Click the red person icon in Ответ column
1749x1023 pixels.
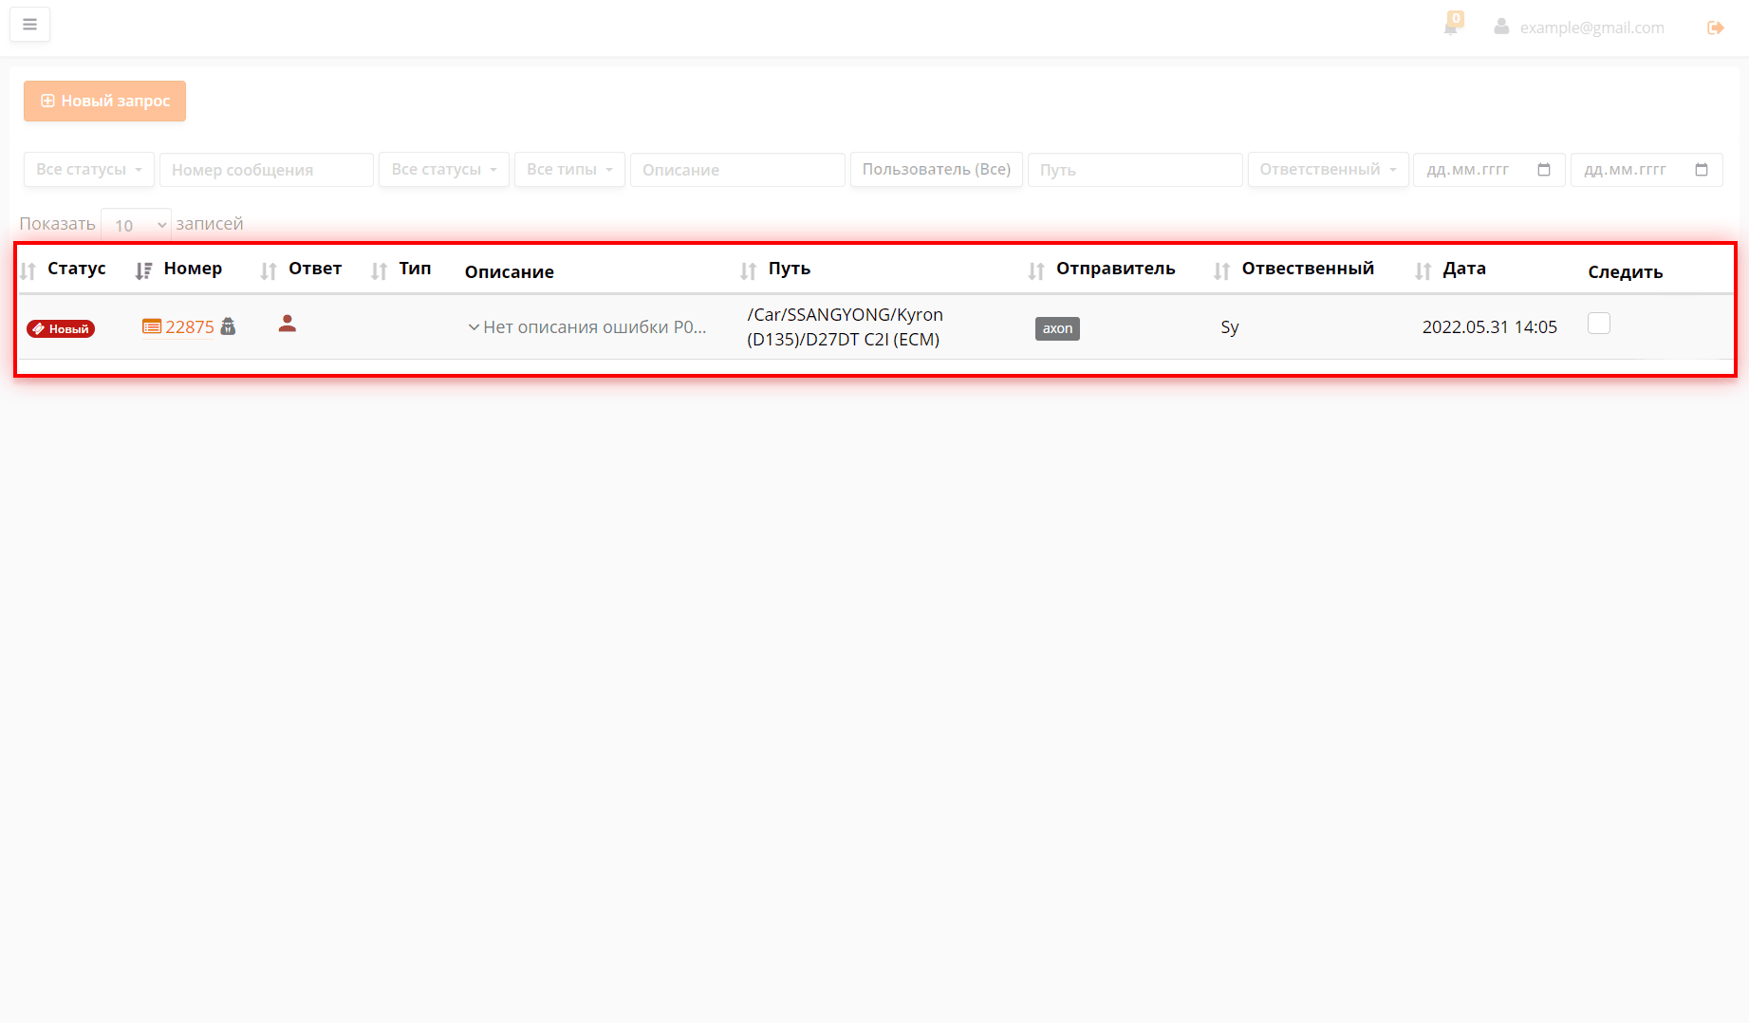coord(288,325)
